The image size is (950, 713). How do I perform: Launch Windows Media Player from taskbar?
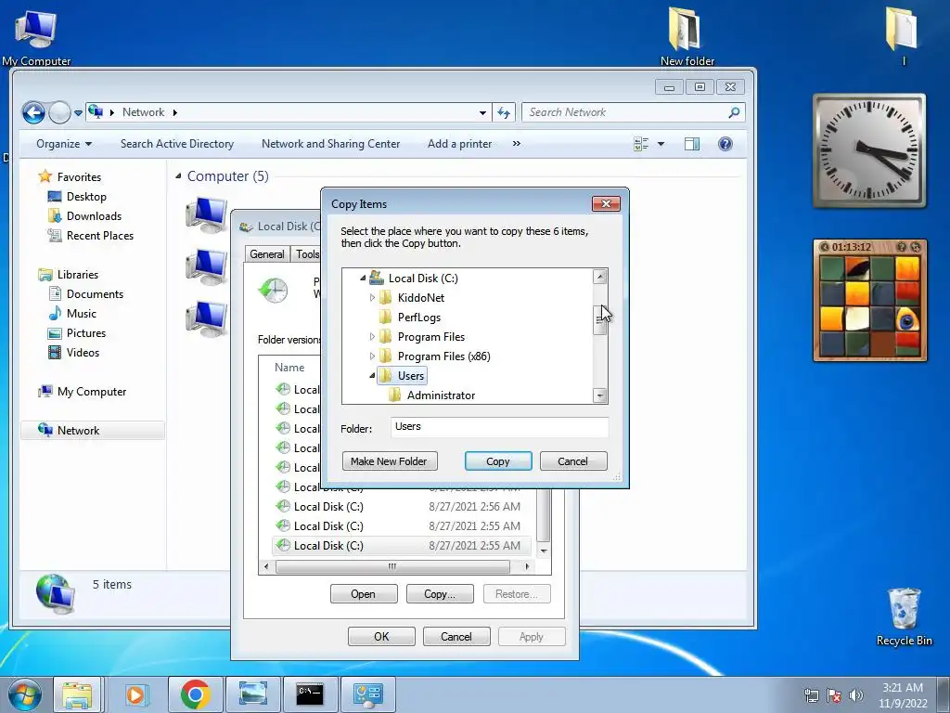(136, 694)
